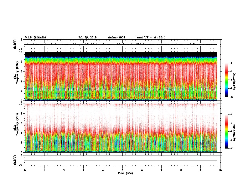This screenshot has width=248, height=191.
Task: Click the 'ch.3(V)' waveform axis label
Action: (15, 160)
